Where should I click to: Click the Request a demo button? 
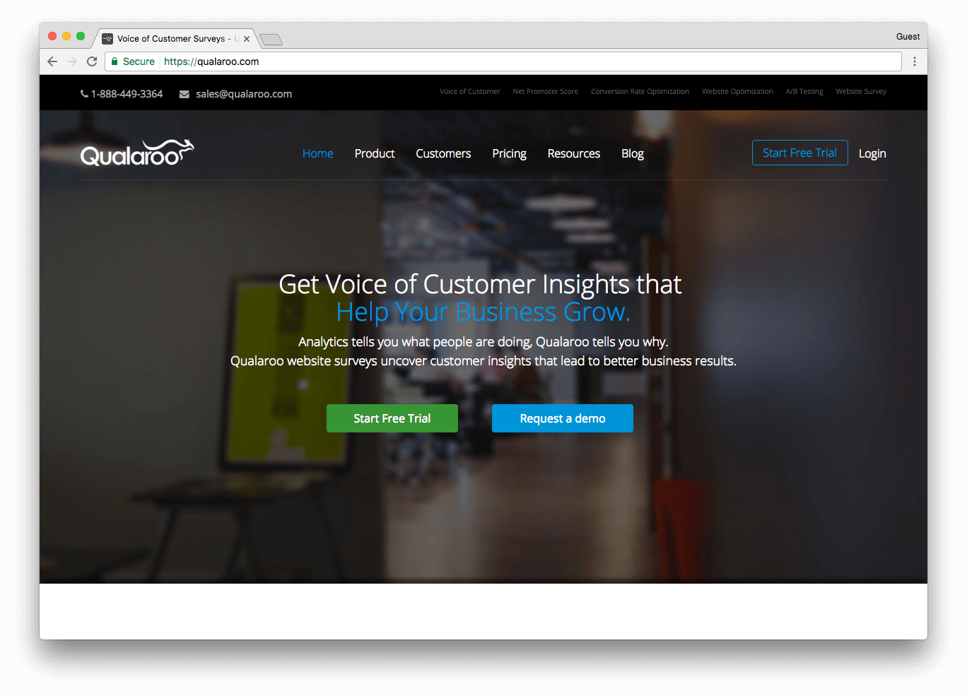click(563, 418)
